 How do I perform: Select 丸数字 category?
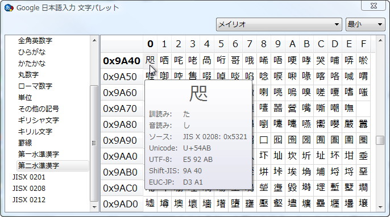28,74
